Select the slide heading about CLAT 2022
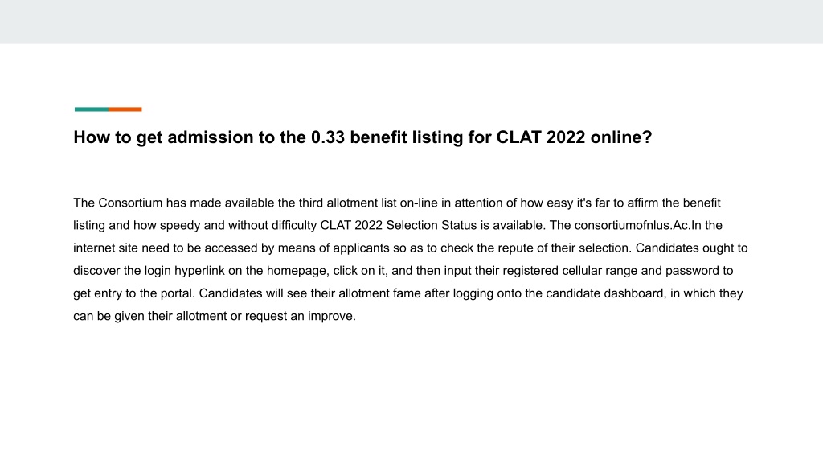823x463 pixels. (362, 137)
